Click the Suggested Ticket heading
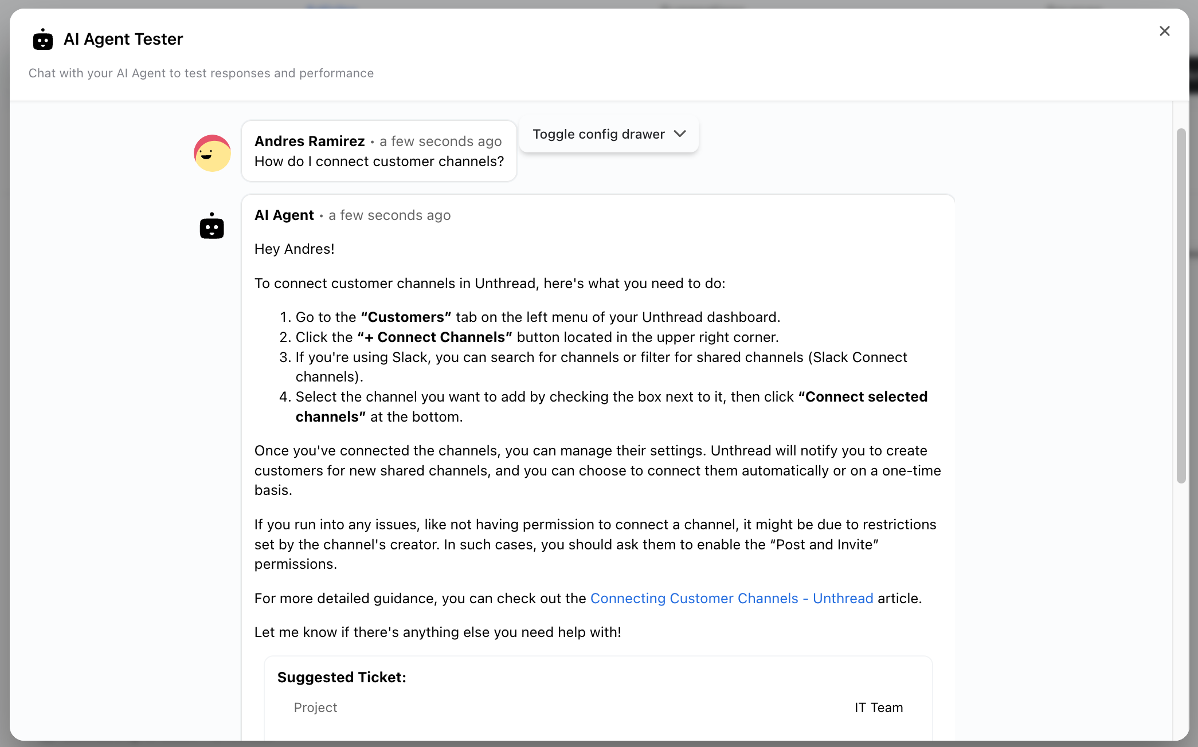This screenshot has height=747, width=1198. click(342, 677)
